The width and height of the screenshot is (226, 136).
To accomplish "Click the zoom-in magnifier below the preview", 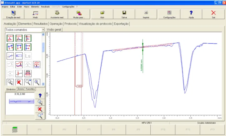I will 40,116.
